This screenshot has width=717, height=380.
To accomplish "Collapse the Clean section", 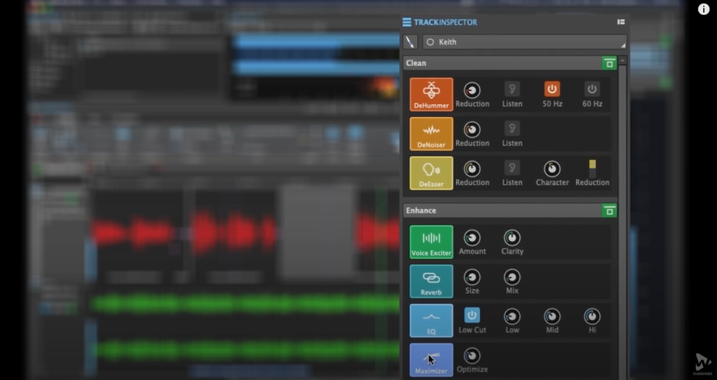I will click(609, 63).
